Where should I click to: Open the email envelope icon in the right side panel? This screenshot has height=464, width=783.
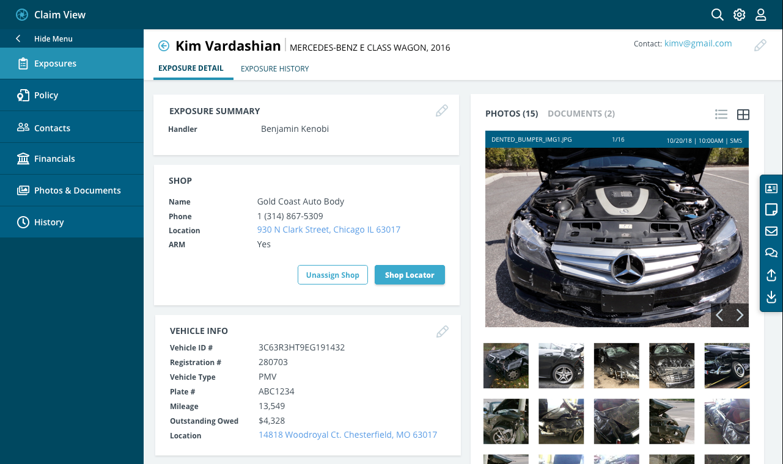click(x=771, y=231)
